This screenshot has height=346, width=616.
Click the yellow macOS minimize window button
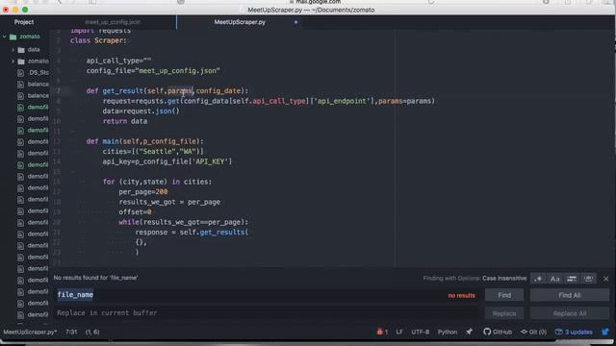(x=15, y=10)
